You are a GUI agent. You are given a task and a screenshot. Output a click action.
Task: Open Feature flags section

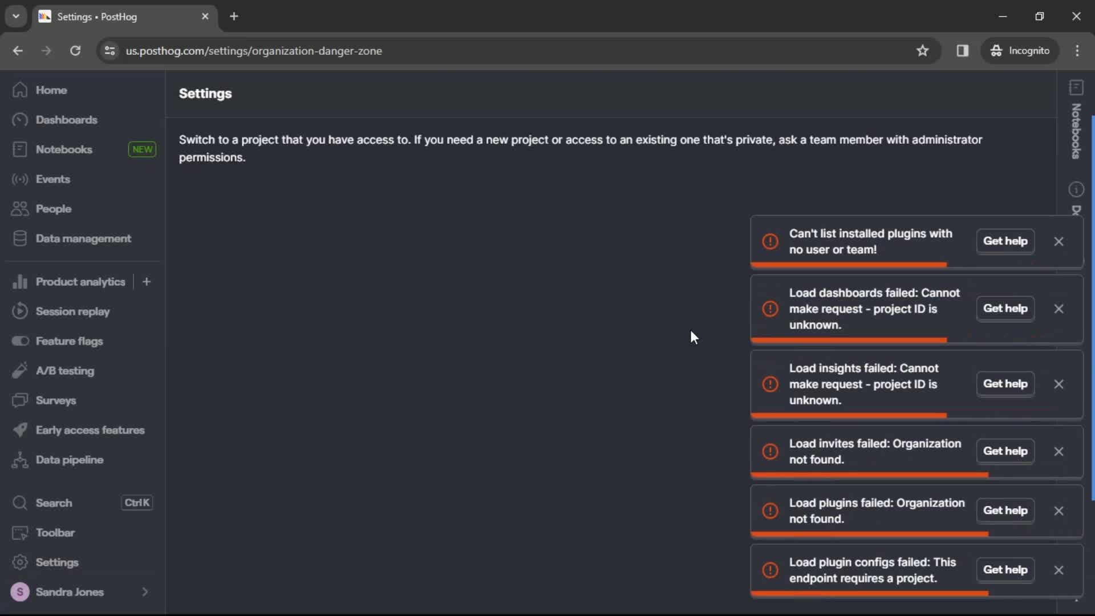(x=69, y=341)
